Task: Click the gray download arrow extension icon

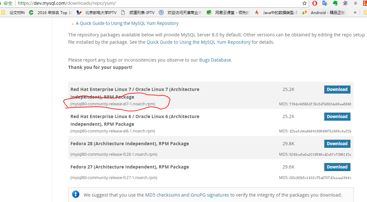Action: (x=355, y=3)
